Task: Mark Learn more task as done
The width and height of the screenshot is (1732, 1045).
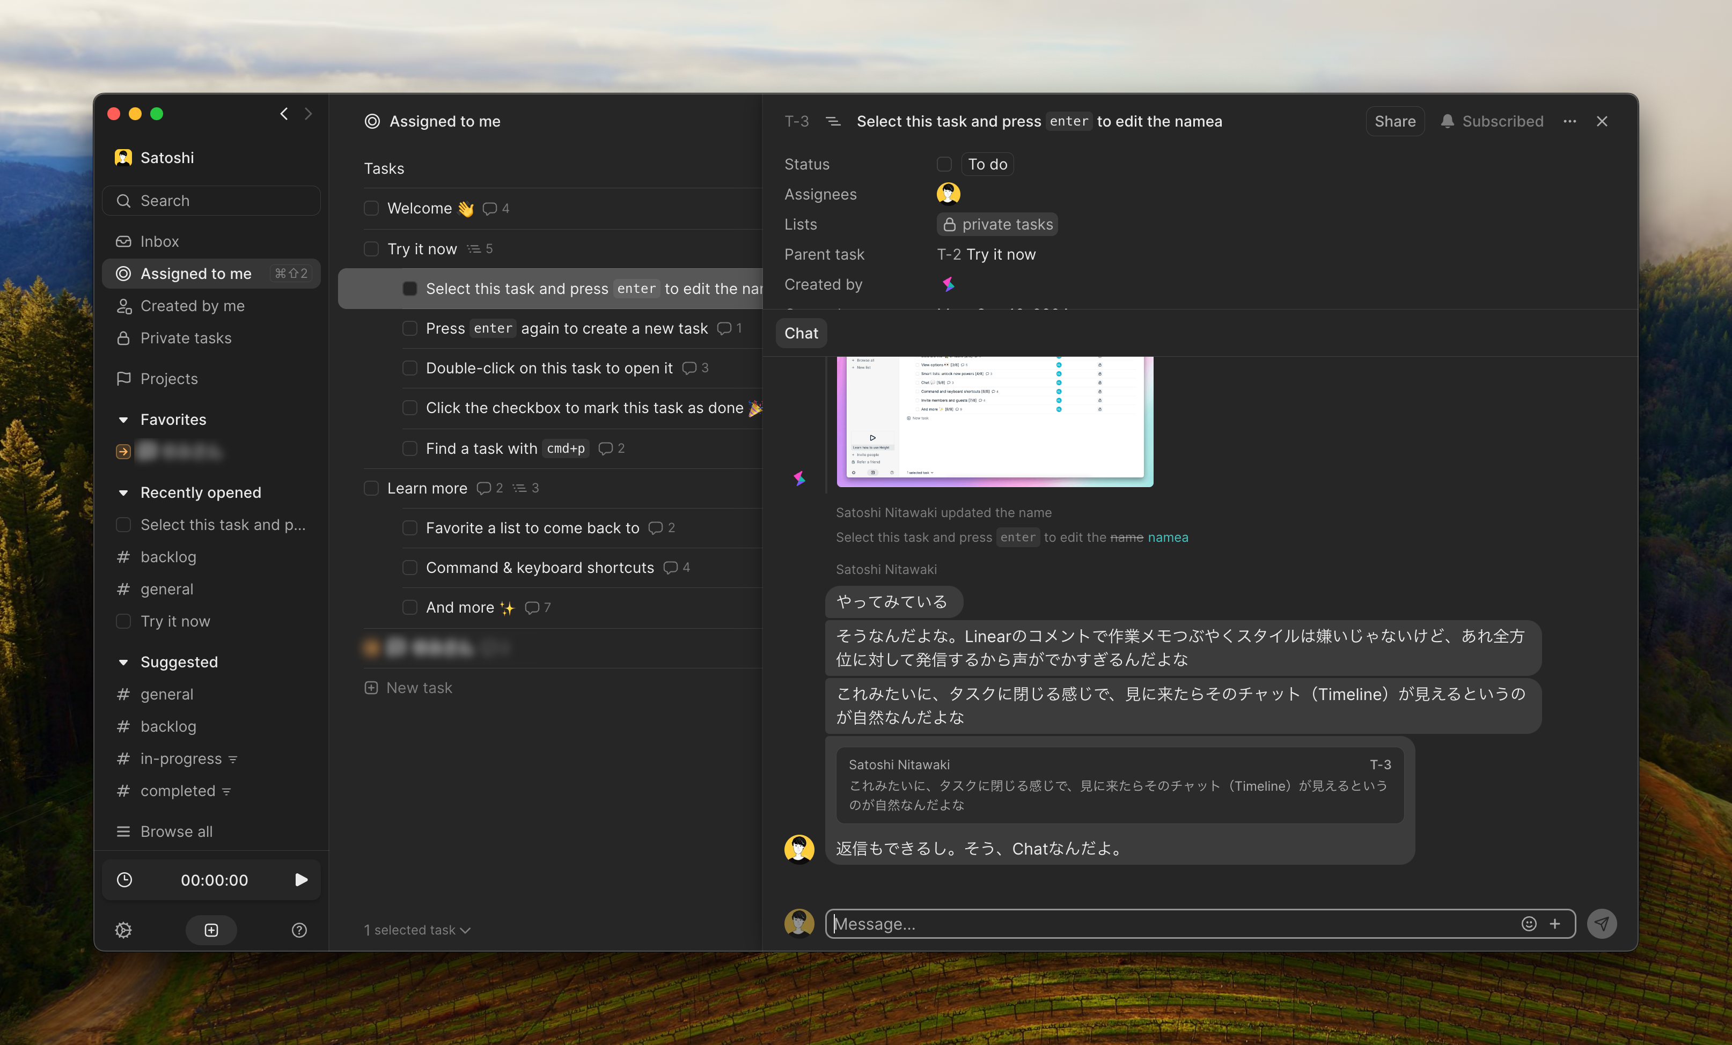Action: (371, 488)
